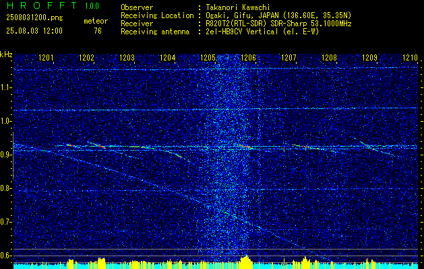Click the 'Receiver' field label
The height and width of the screenshot is (269, 424).
coord(137,24)
